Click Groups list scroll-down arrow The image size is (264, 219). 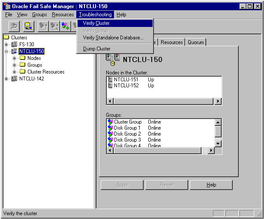(x=218, y=144)
